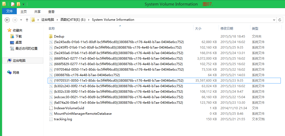Click the Forward navigation arrow
The height and width of the screenshot is (136, 285).
pyautogui.click(x=14, y=20)
